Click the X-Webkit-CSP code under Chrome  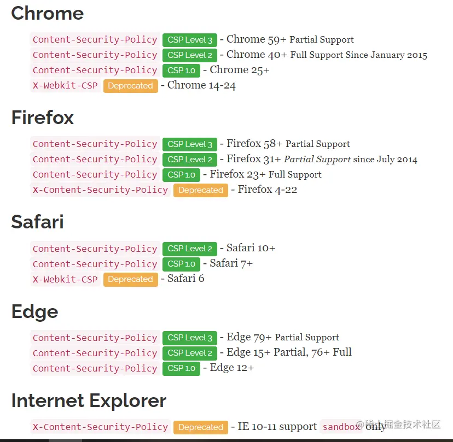65,86
